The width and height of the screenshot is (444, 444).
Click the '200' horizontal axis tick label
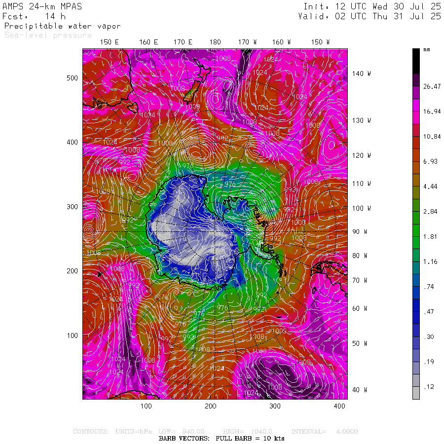(210, 406)
